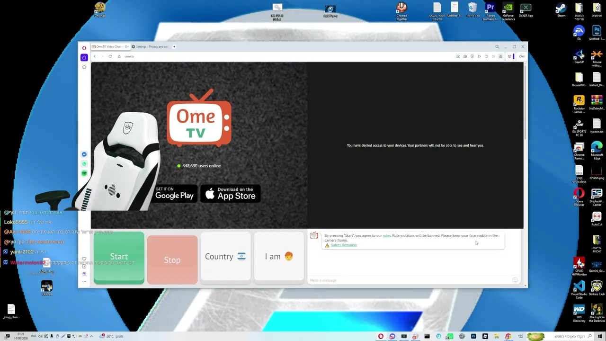The height and width of the screenshot is (341, 606).
Task: Select Opera Browser desktop icon
Action: [x=579, y=197]
